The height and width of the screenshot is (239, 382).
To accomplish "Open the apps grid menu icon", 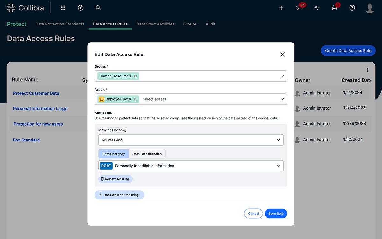I will [63, 8].
